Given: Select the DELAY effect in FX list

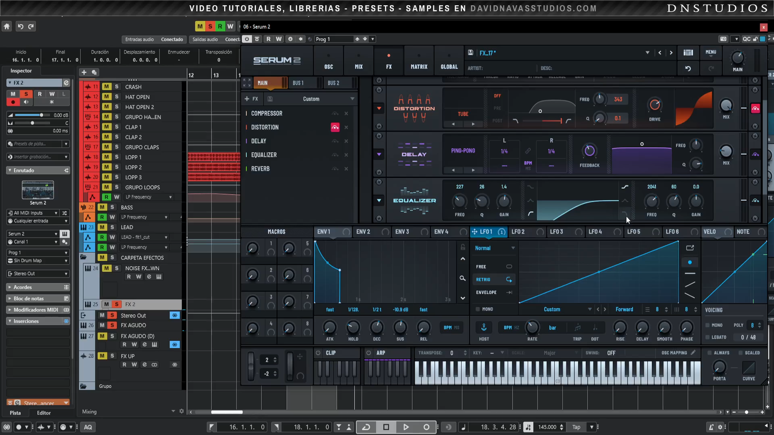Looking at the screenshot, I should point(259,141).
